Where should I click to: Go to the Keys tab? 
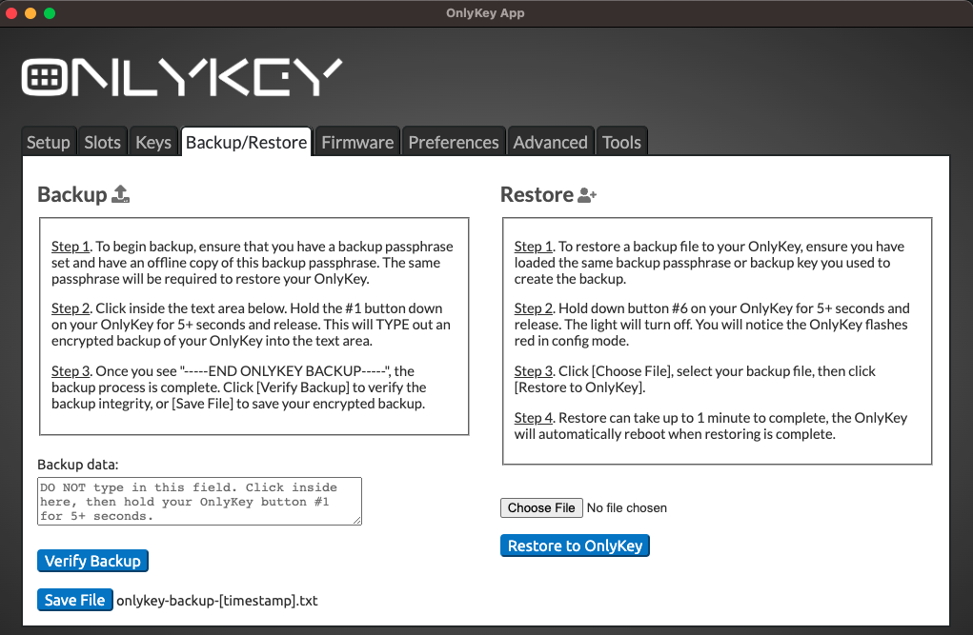point(153,142)
